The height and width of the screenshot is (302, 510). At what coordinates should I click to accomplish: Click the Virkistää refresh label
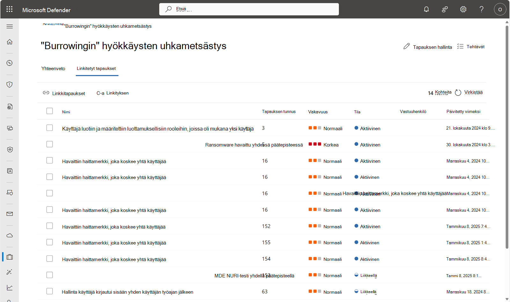pyautogui.click(x=473, y=92)
